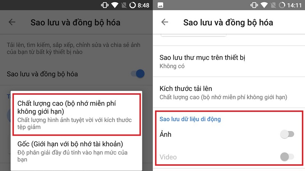
Task: Tap battery ring icon beside 8:48
Action: [132, 5]
